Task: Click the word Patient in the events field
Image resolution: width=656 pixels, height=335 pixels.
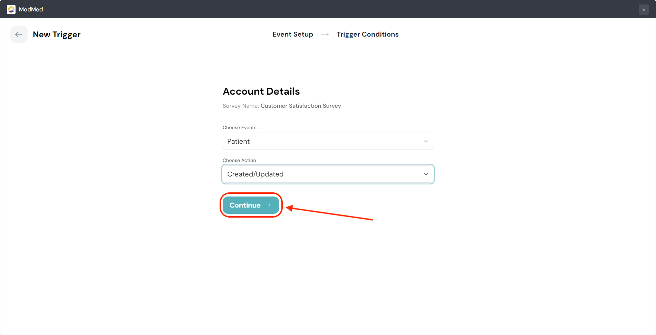Action: tap(238, 141)
